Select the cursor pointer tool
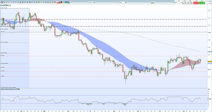This screenshot has width=212, height=112. (x=2, y=2)
